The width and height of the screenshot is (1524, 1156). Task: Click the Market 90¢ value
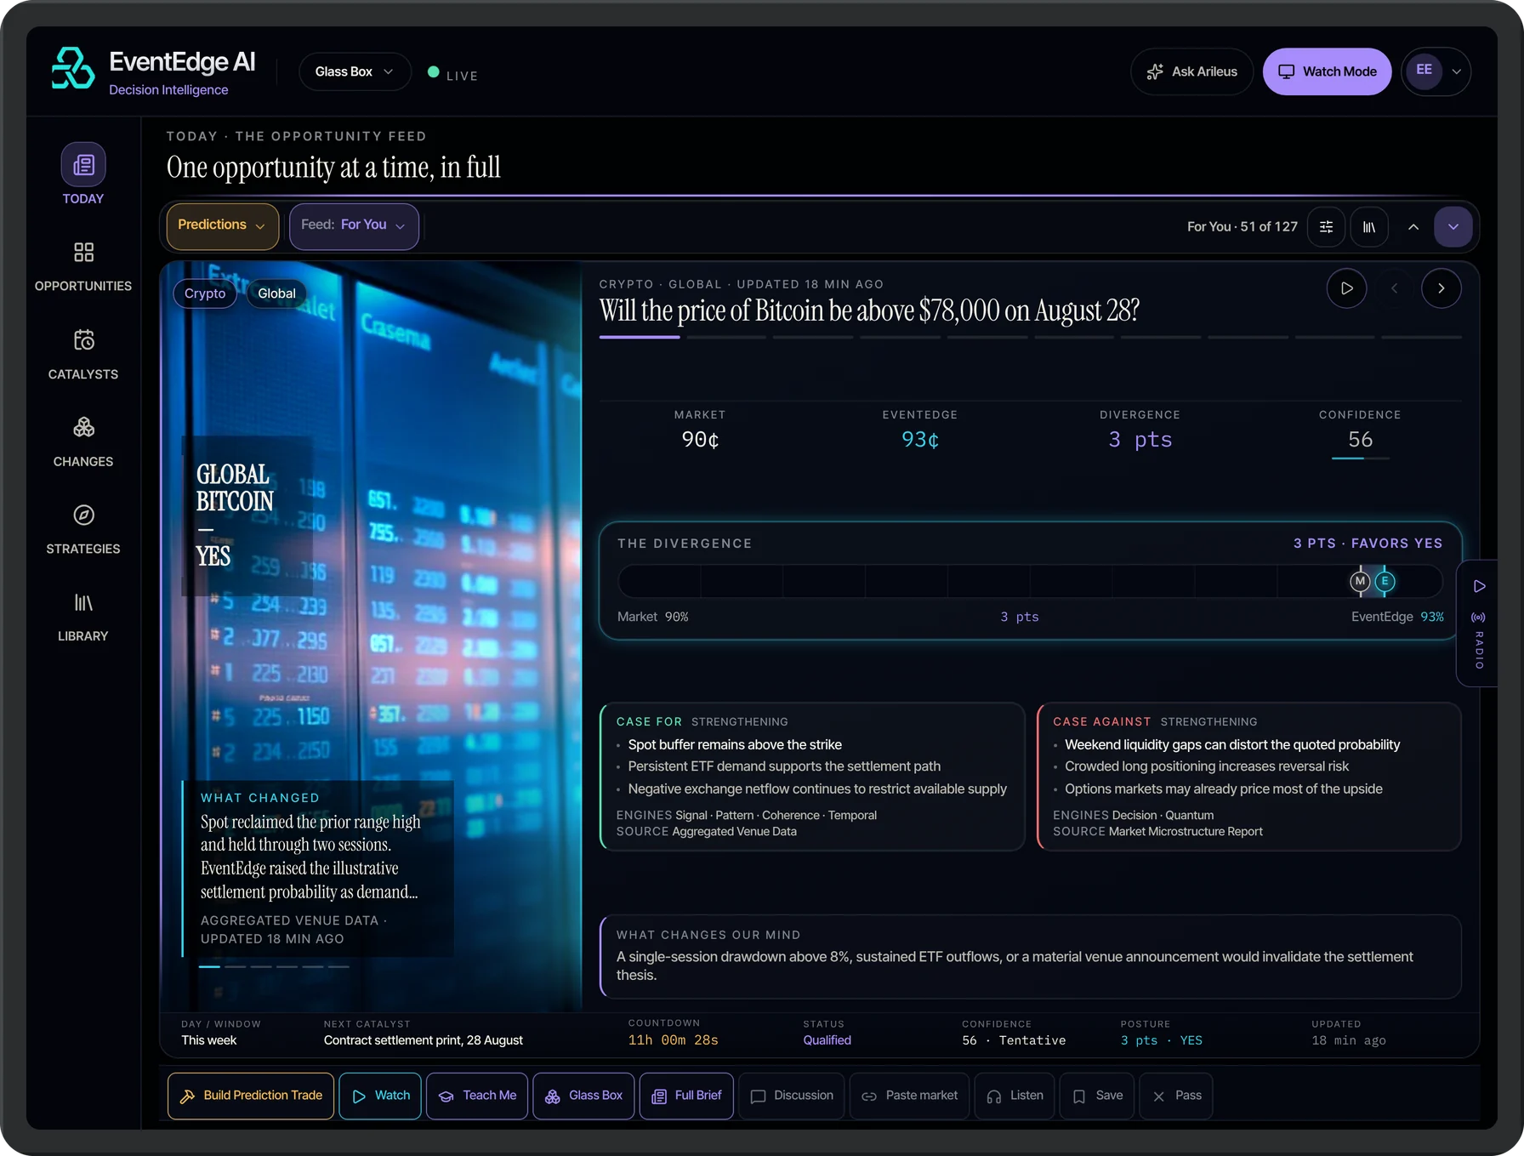(700, 440)
